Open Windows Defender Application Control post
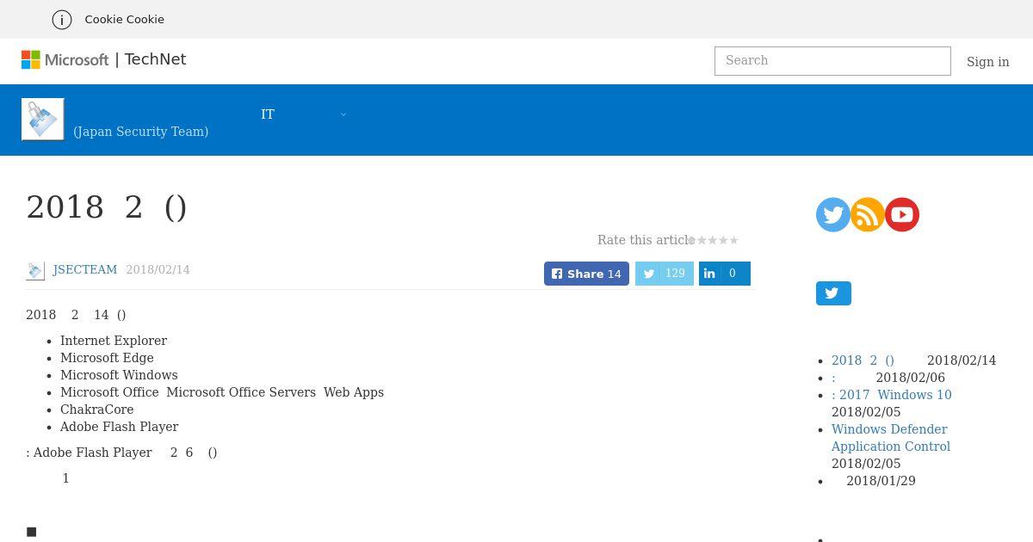1033x542 pixels. point(891,438)
